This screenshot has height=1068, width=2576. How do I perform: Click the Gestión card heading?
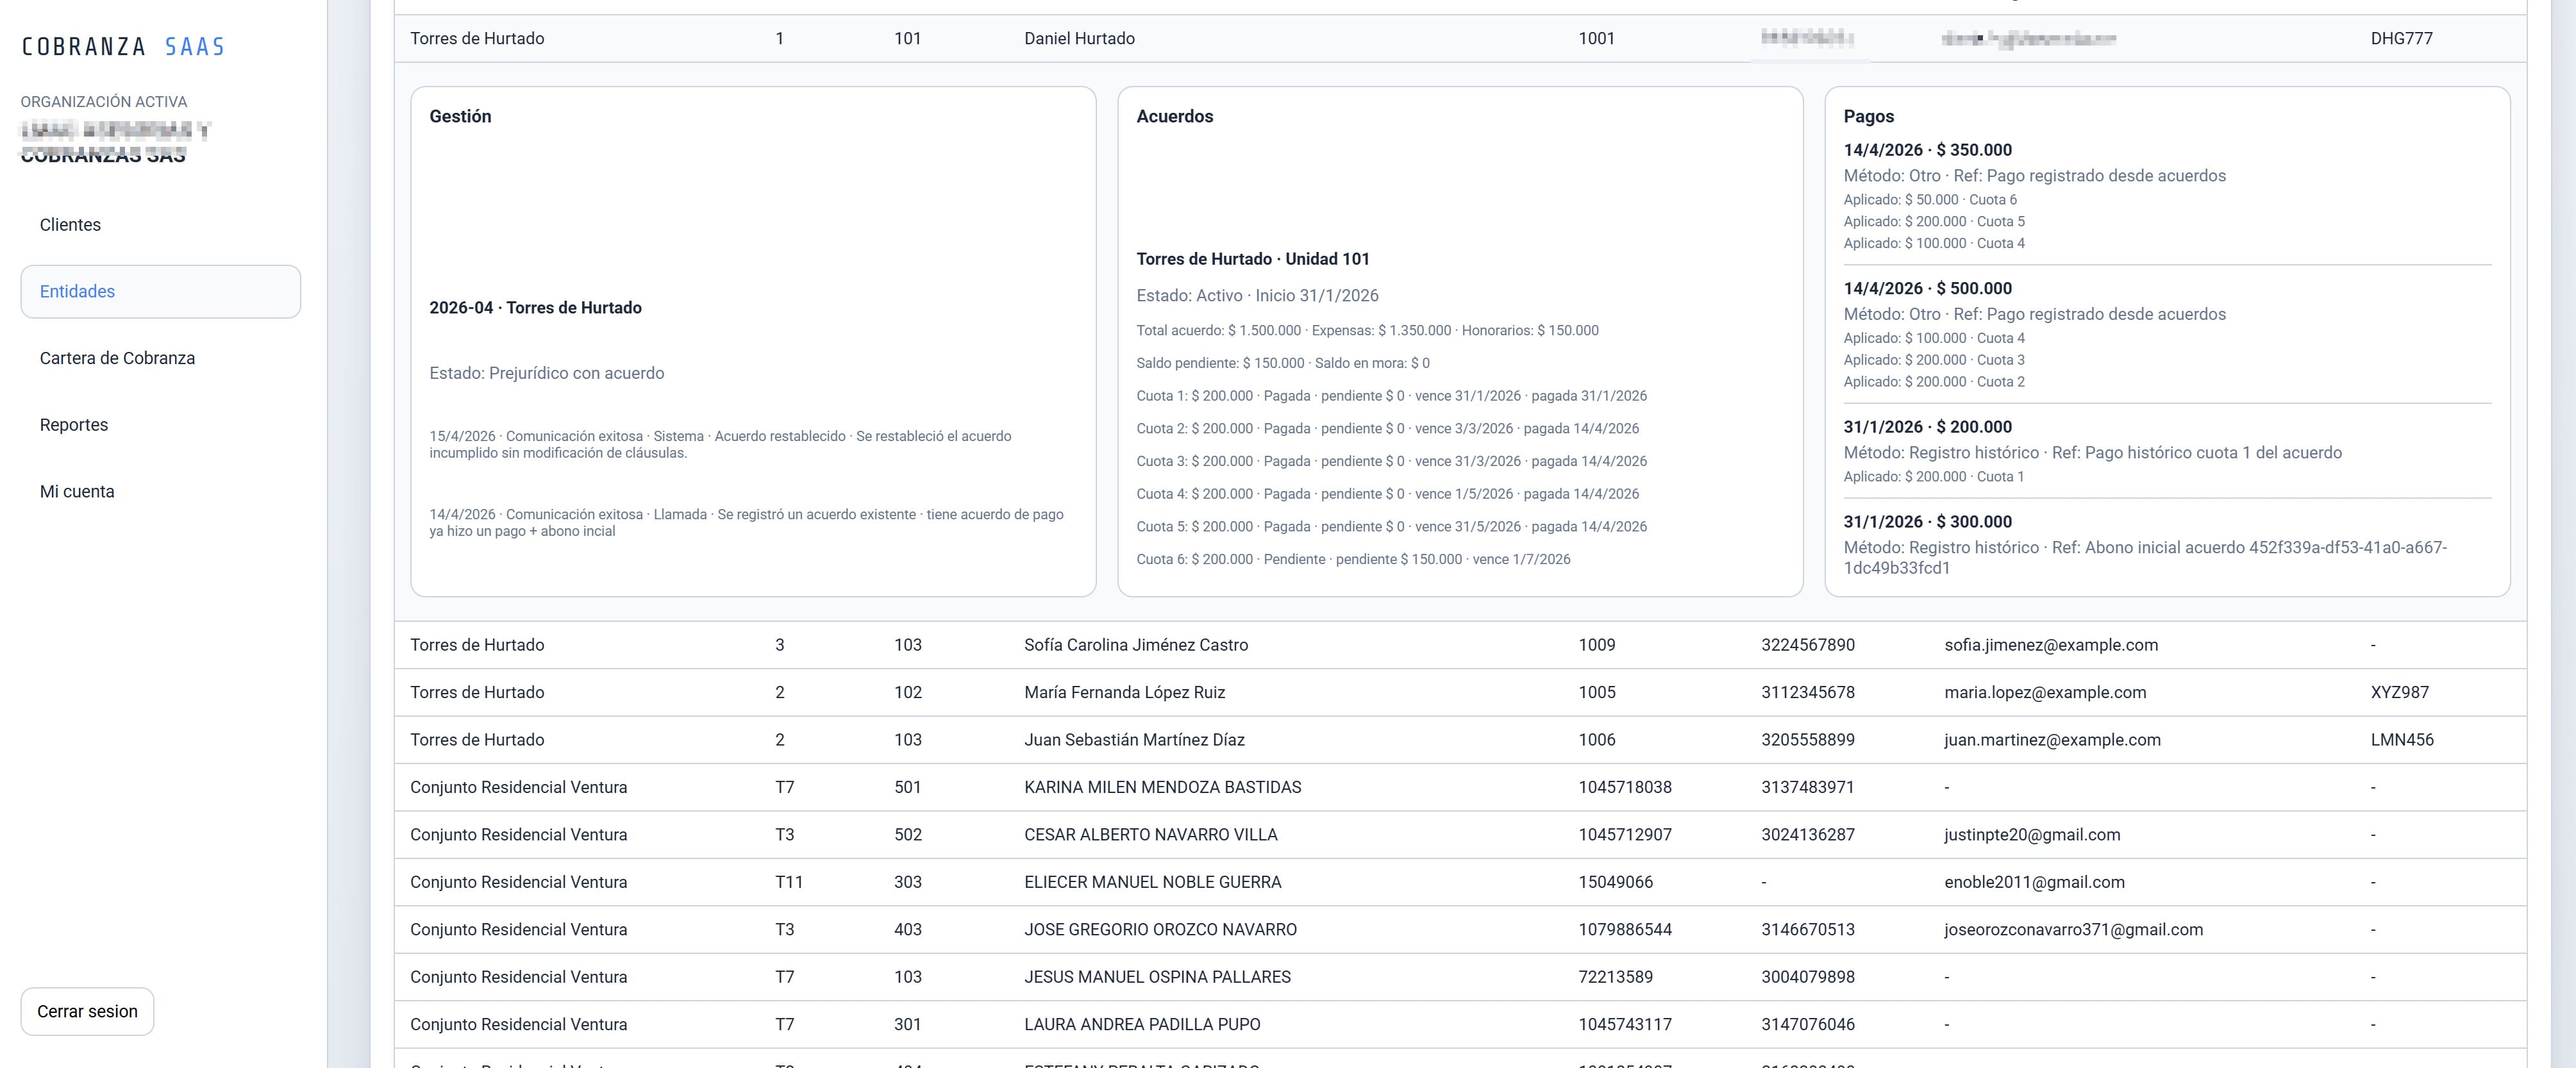460,116
